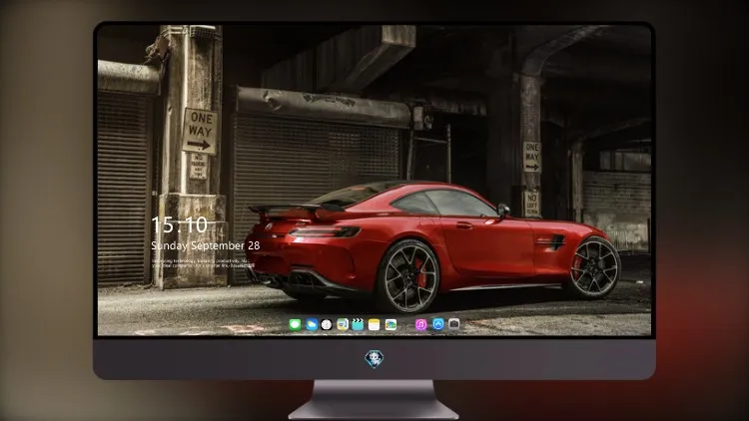Open the Clock app in the dock
This screenshot has height=421, width=749.
(327, 324)
